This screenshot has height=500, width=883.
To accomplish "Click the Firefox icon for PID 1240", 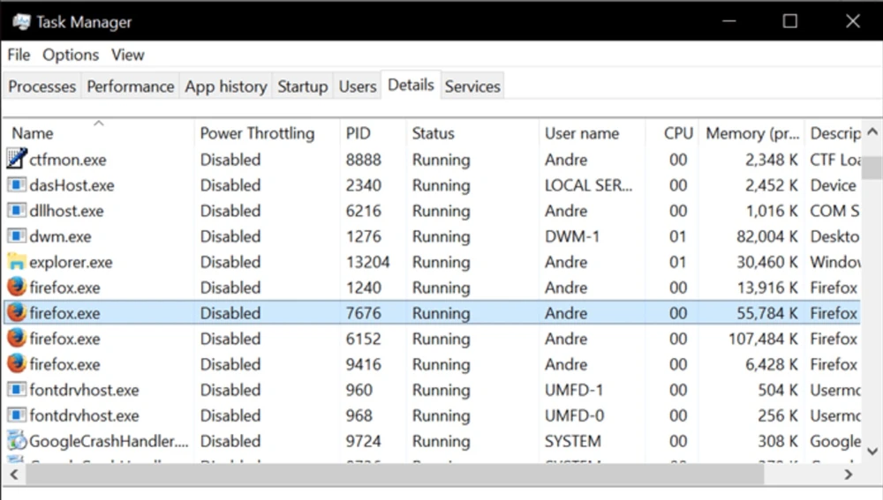I will (x=17, y=287).
